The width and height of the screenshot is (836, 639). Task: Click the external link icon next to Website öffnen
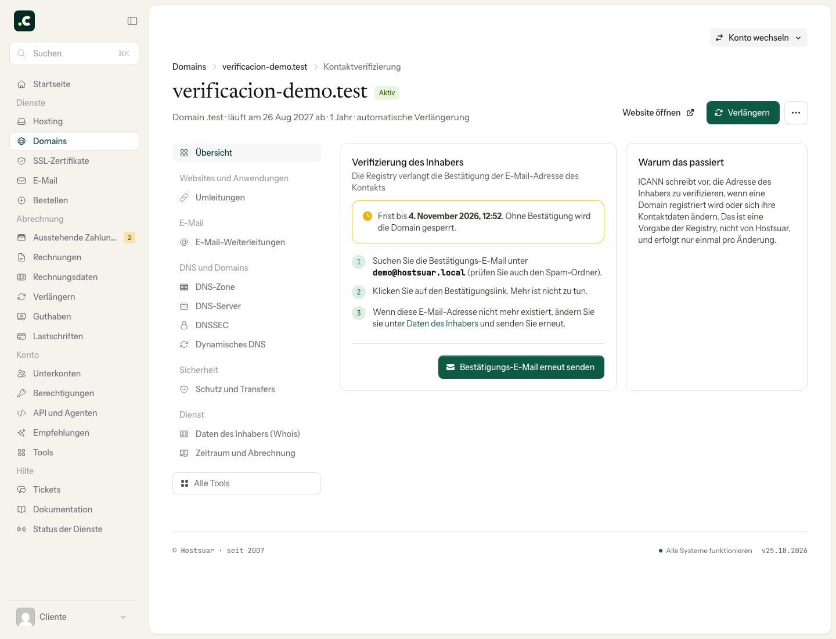690,113
